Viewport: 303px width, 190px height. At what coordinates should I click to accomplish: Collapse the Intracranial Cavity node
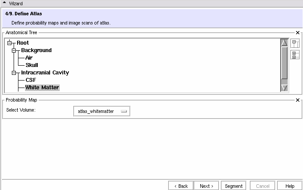point(14,73)
